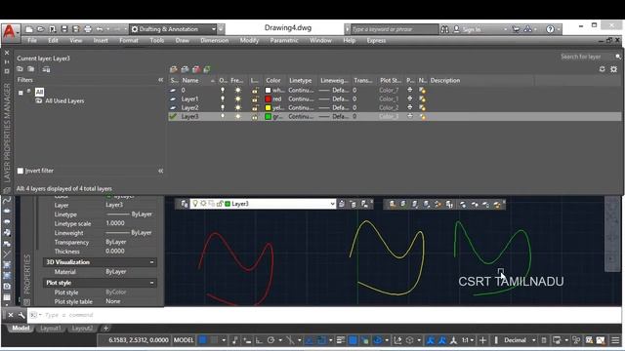Click the Save icon in Quick Access toolbar

(64, 29)
